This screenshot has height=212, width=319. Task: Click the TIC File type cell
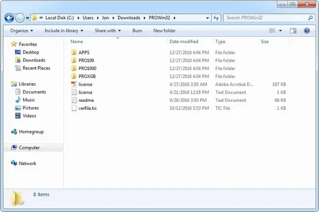pyautogui.click(x=223, y=108)
